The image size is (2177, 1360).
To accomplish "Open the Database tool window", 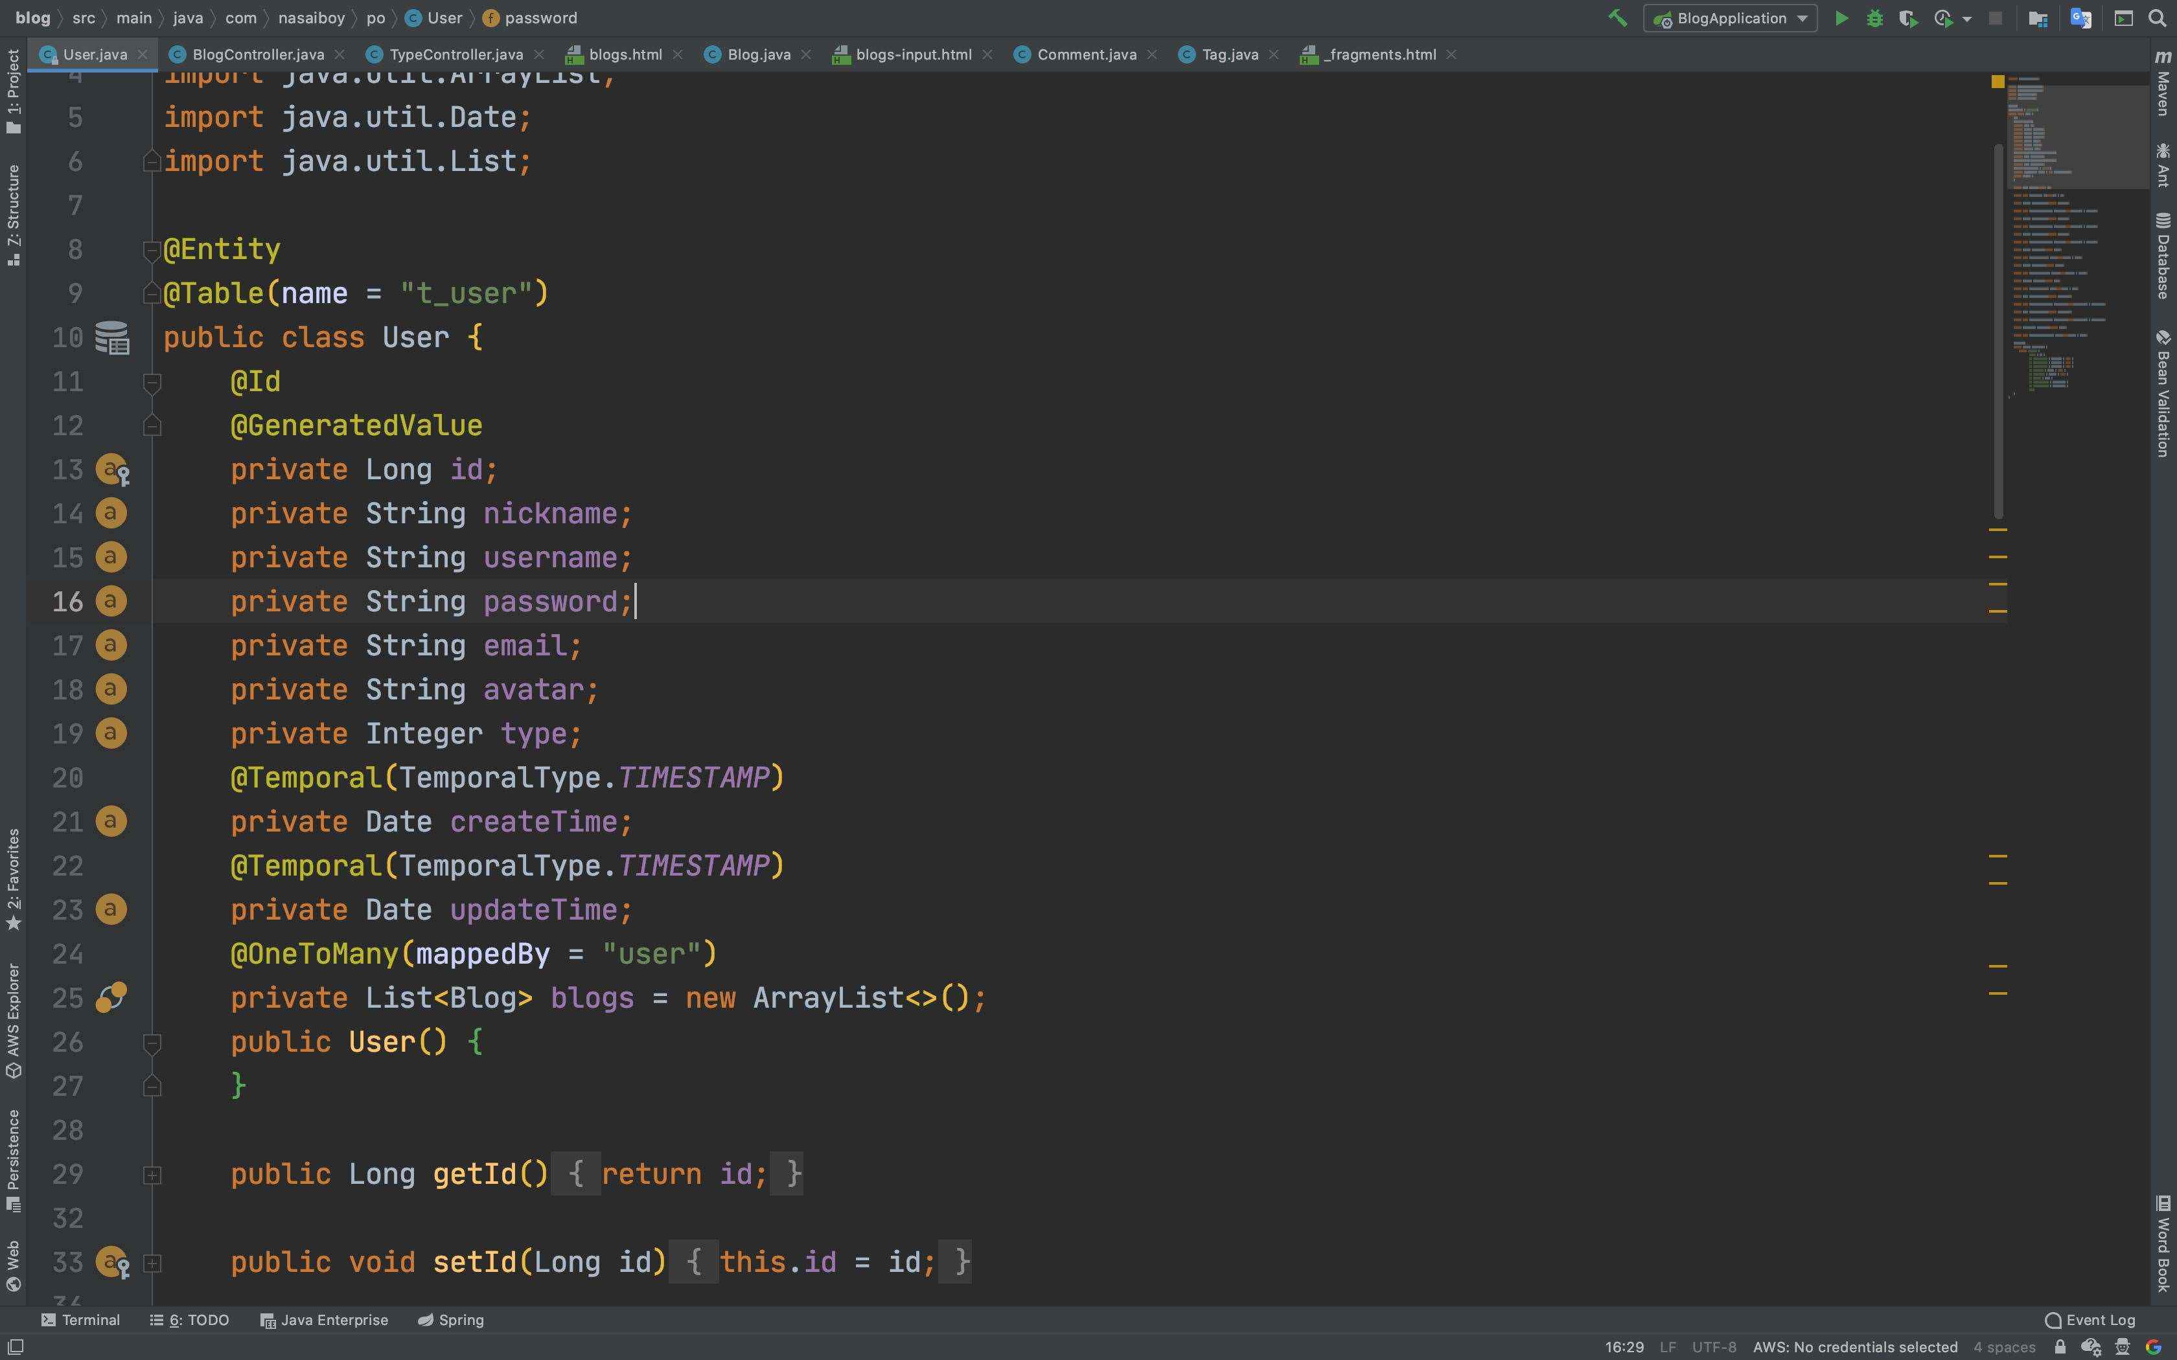I will (2163, 255).
